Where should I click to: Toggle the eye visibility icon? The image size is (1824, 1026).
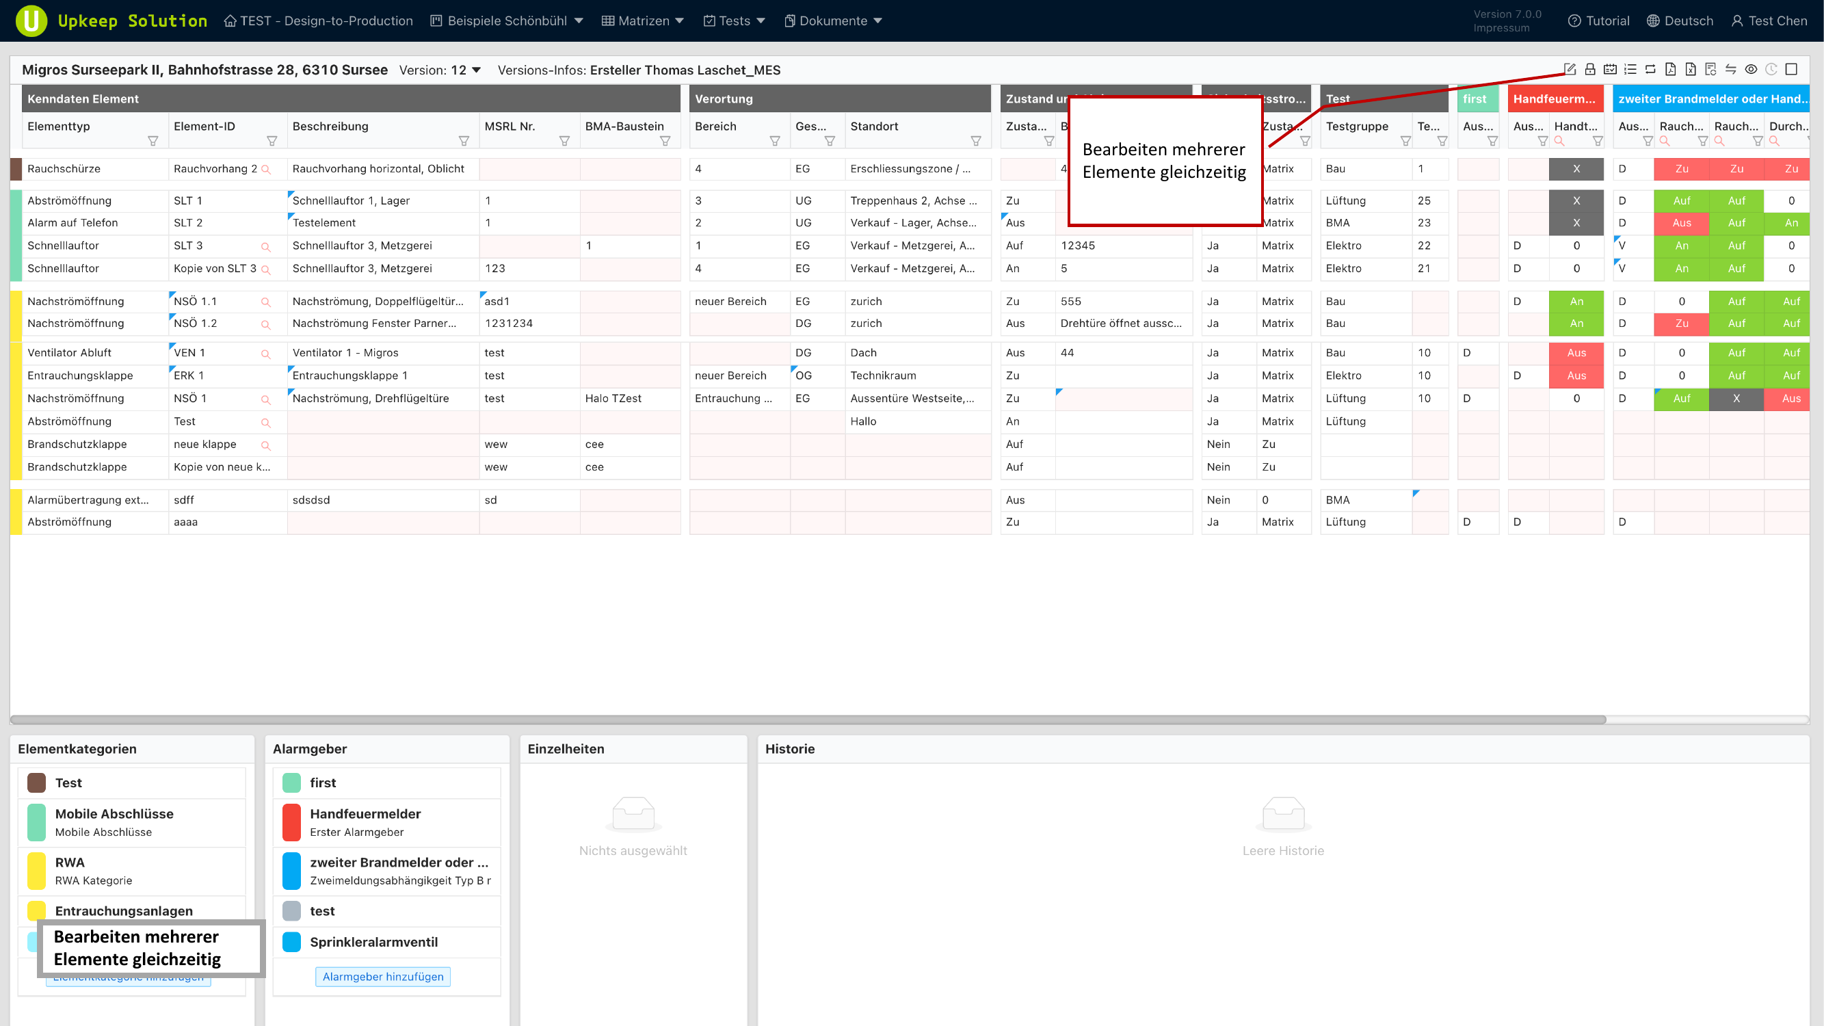pyautogui.click(x=1750, y=69)
